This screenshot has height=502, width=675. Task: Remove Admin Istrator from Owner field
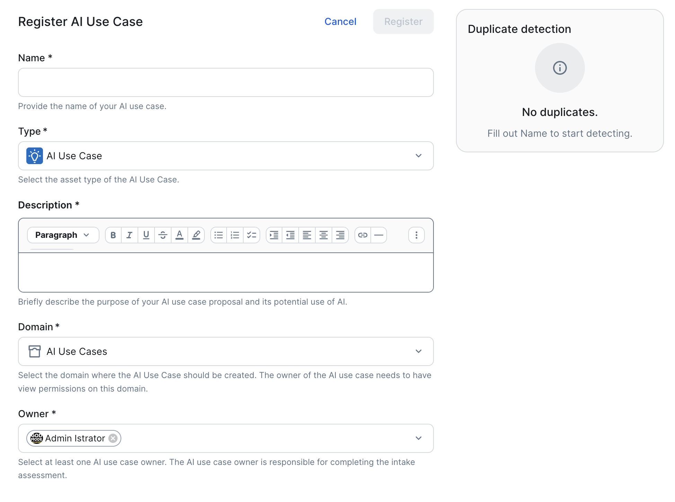click(113, 438)
